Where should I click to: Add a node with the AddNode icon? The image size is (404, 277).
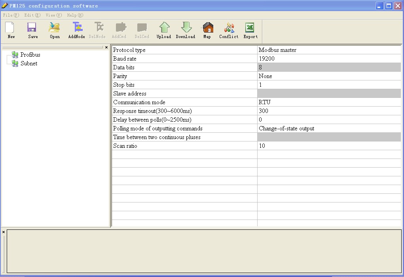tap(76, 30)
